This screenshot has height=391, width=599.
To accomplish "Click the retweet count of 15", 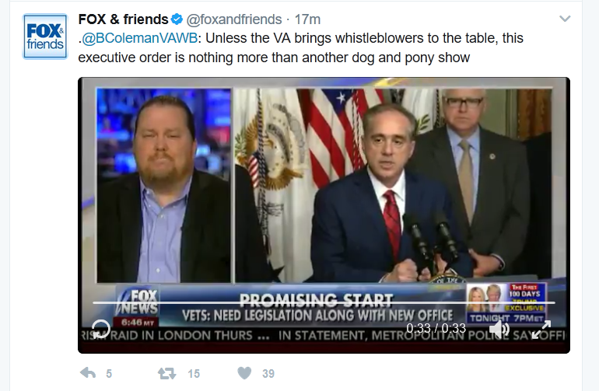I will (193, 374).
